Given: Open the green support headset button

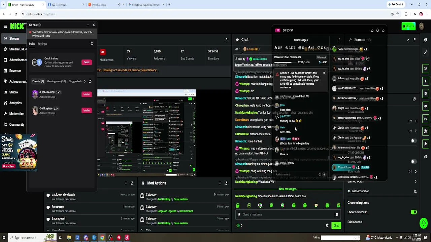Looking at the screenshot, I should 424,223.
